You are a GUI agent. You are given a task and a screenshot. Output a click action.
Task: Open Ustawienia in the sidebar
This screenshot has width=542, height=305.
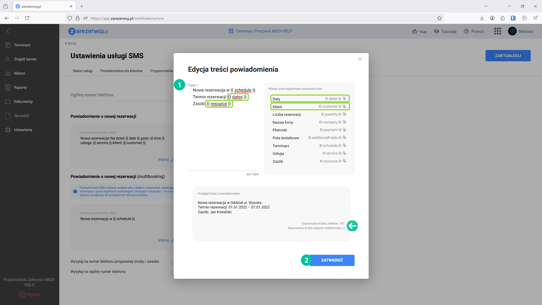(23, 130)
